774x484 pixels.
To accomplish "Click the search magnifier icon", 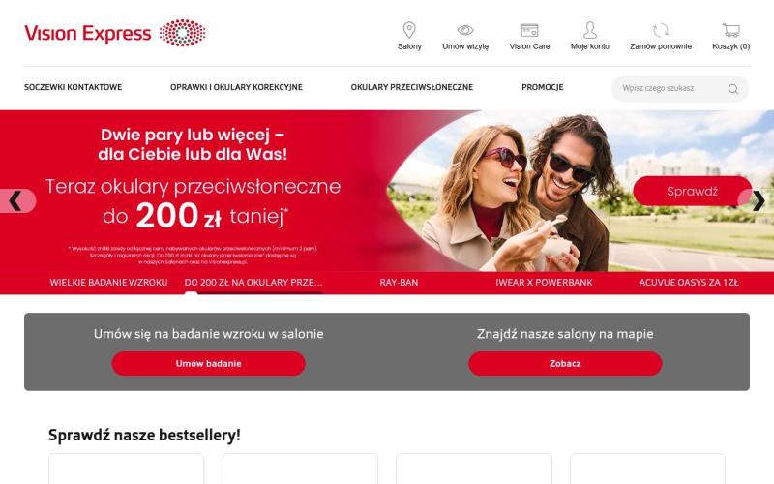I will 733,89.
